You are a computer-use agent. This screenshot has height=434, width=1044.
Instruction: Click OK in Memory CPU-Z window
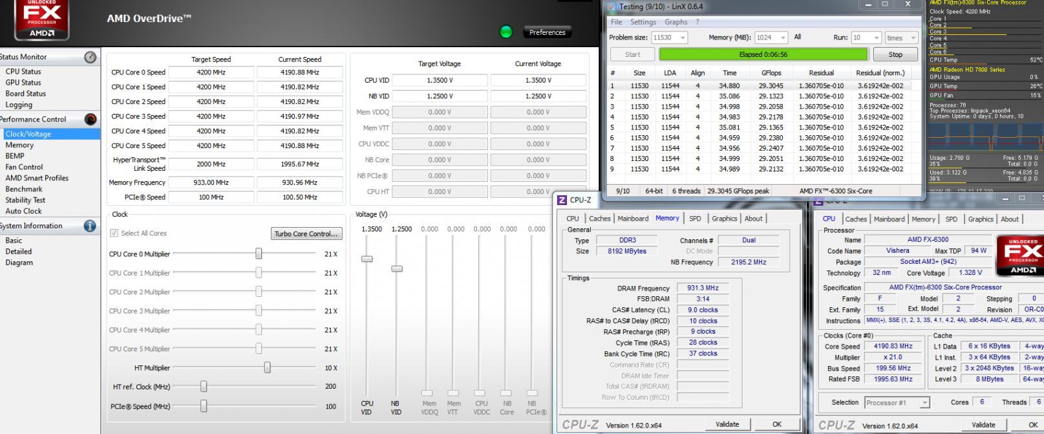[777, 424]
